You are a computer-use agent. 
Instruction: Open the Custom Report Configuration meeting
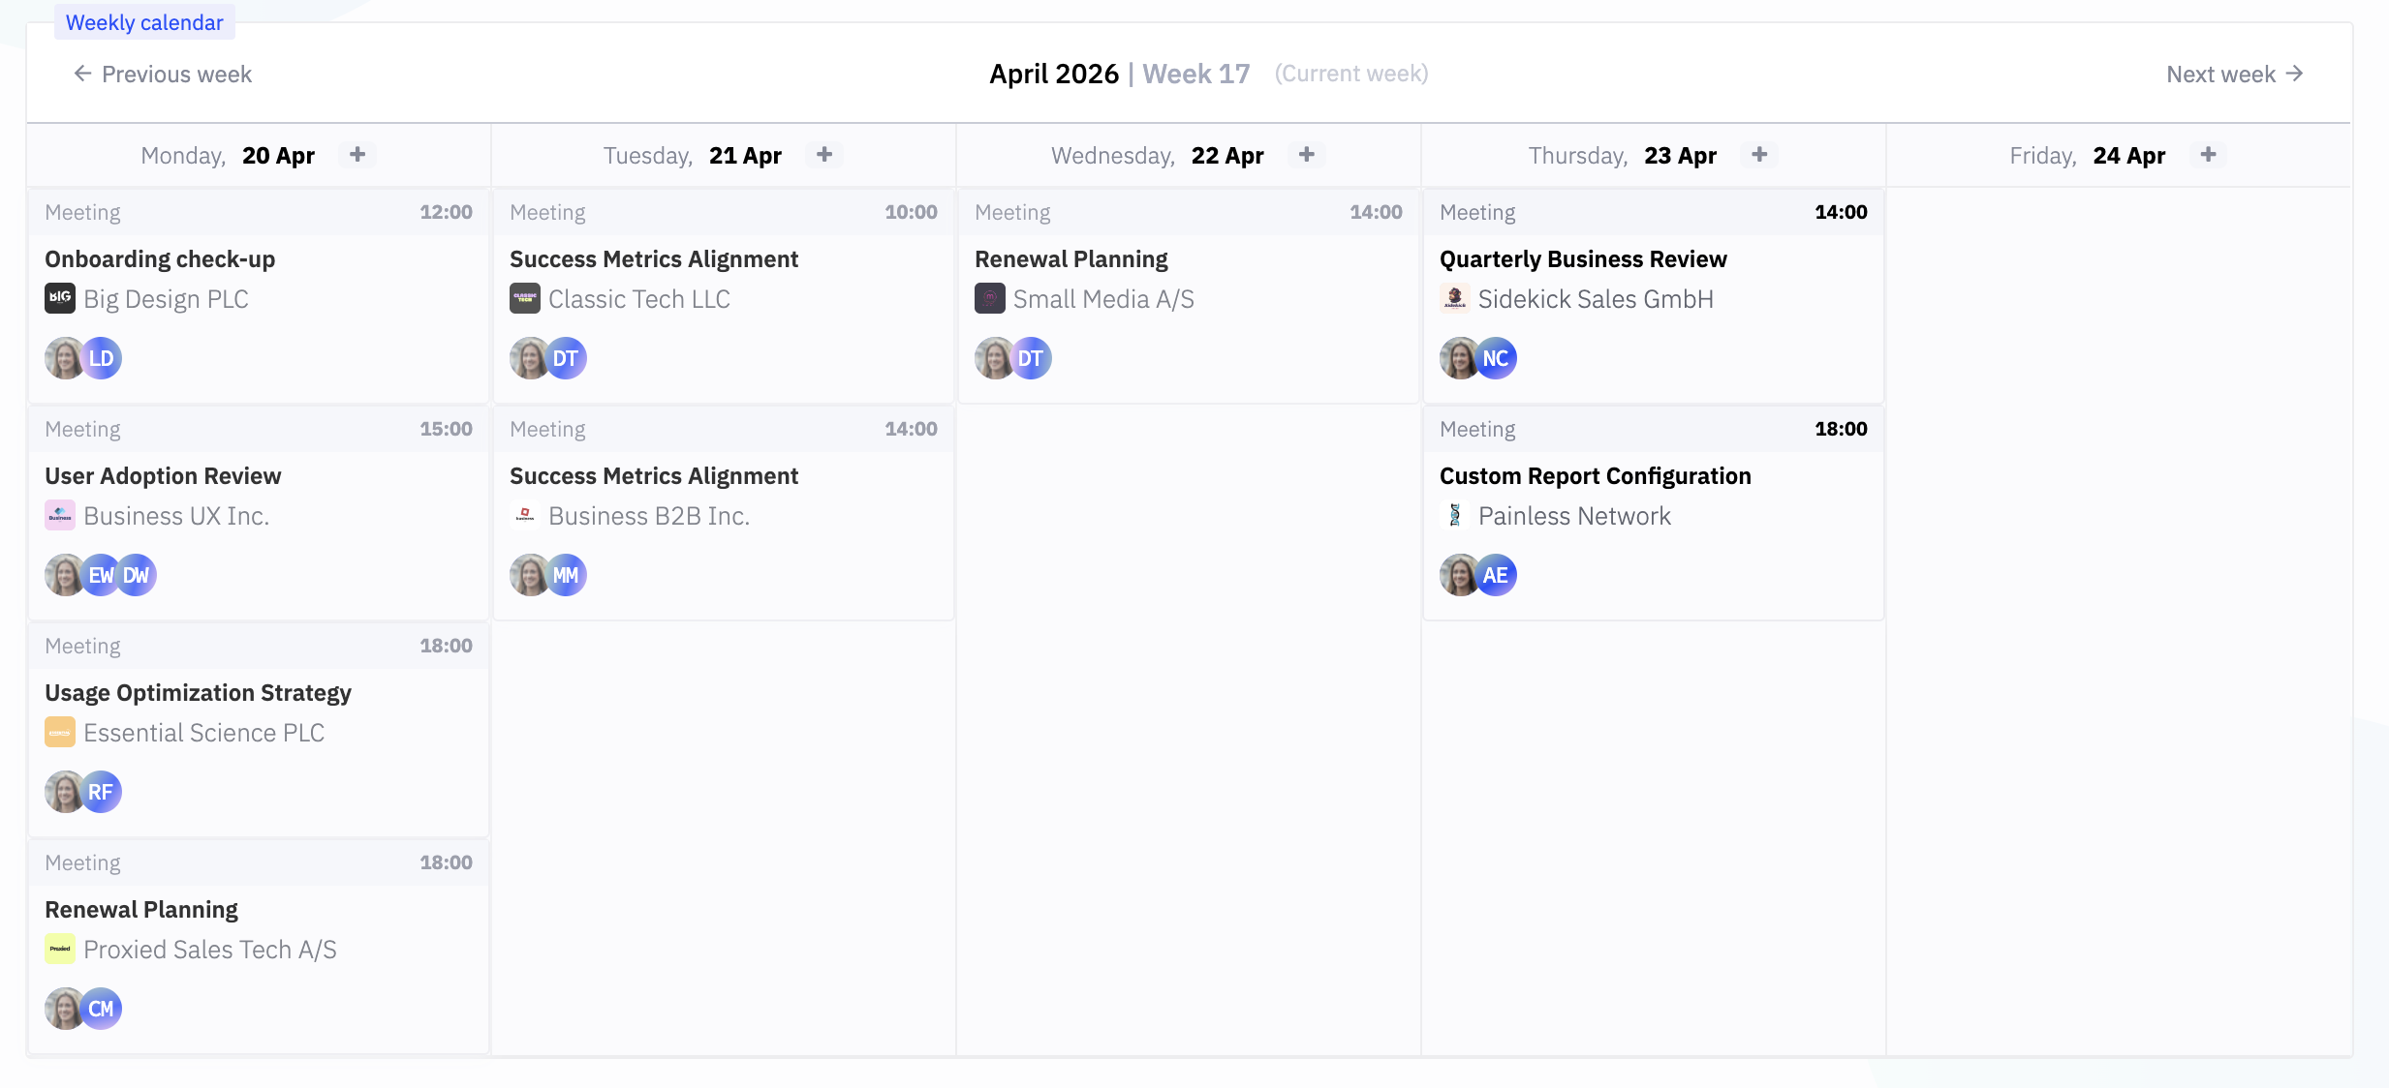1595,476
